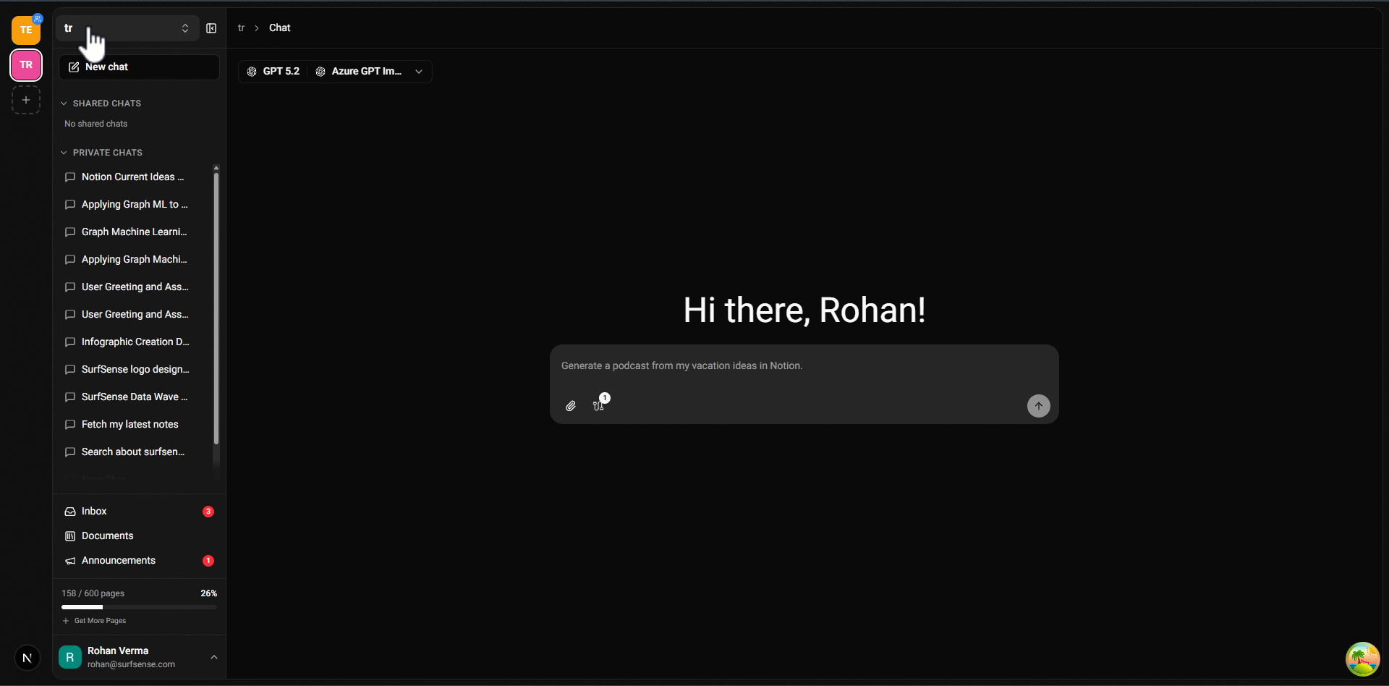
Task: Open the connectors tool icon with badge
Action: [x=599, y=405]
